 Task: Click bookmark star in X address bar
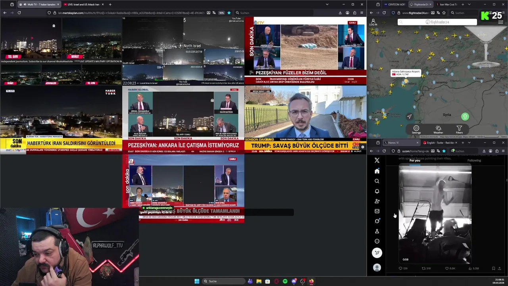(444, 151)
